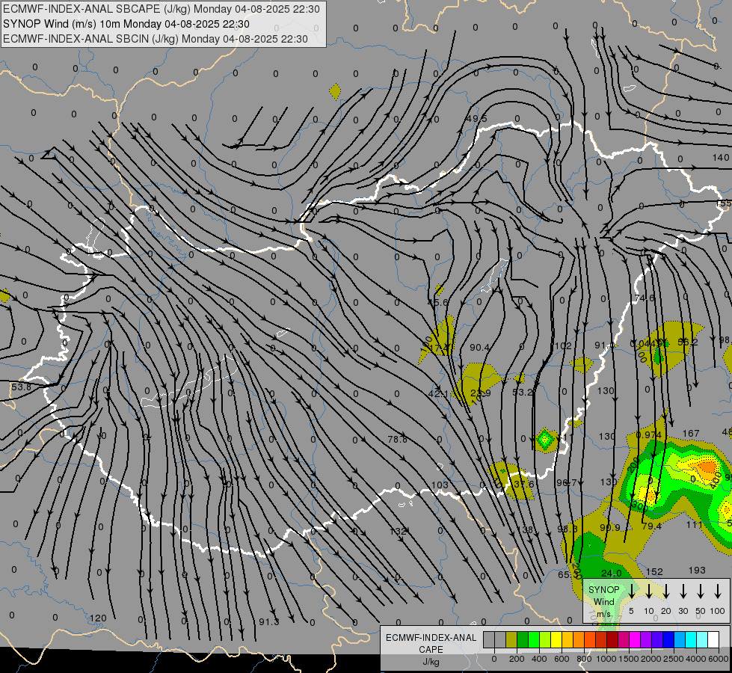Click the 6000 tick label on CAPE scale

pyautogui.click(x=719, y=659)
